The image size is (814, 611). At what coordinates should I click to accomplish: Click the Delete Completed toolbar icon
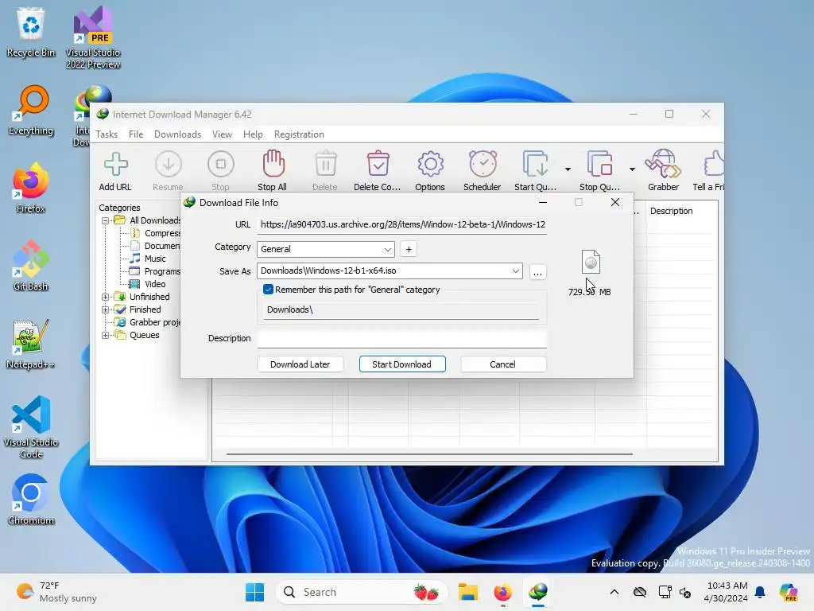coord(378,164)
